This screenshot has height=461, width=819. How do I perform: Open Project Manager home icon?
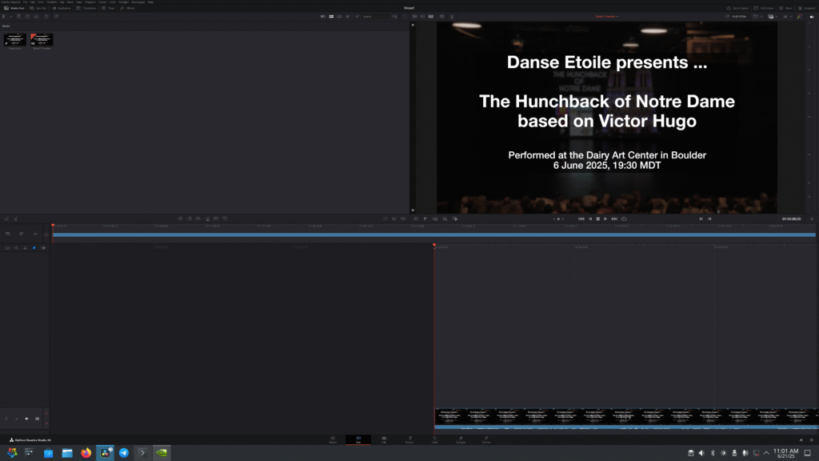click(801, 440)
